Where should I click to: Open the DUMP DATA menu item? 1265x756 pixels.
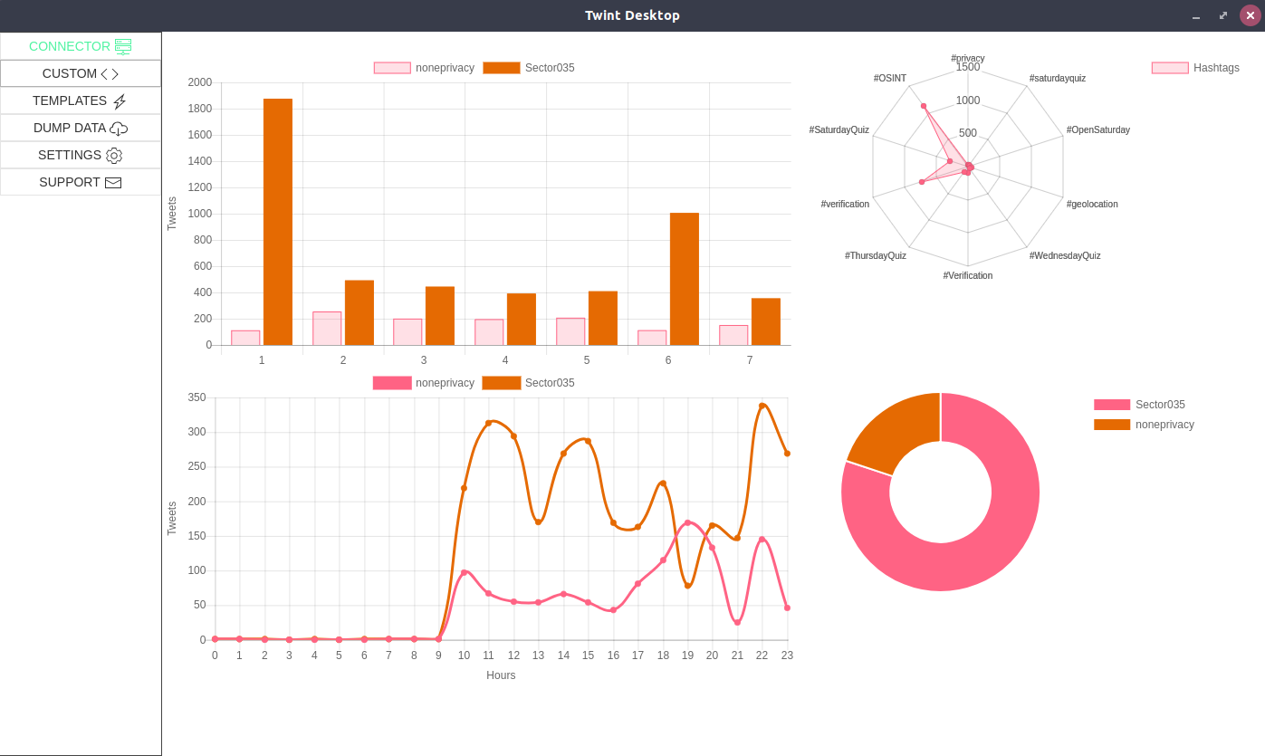pos(70,129)
